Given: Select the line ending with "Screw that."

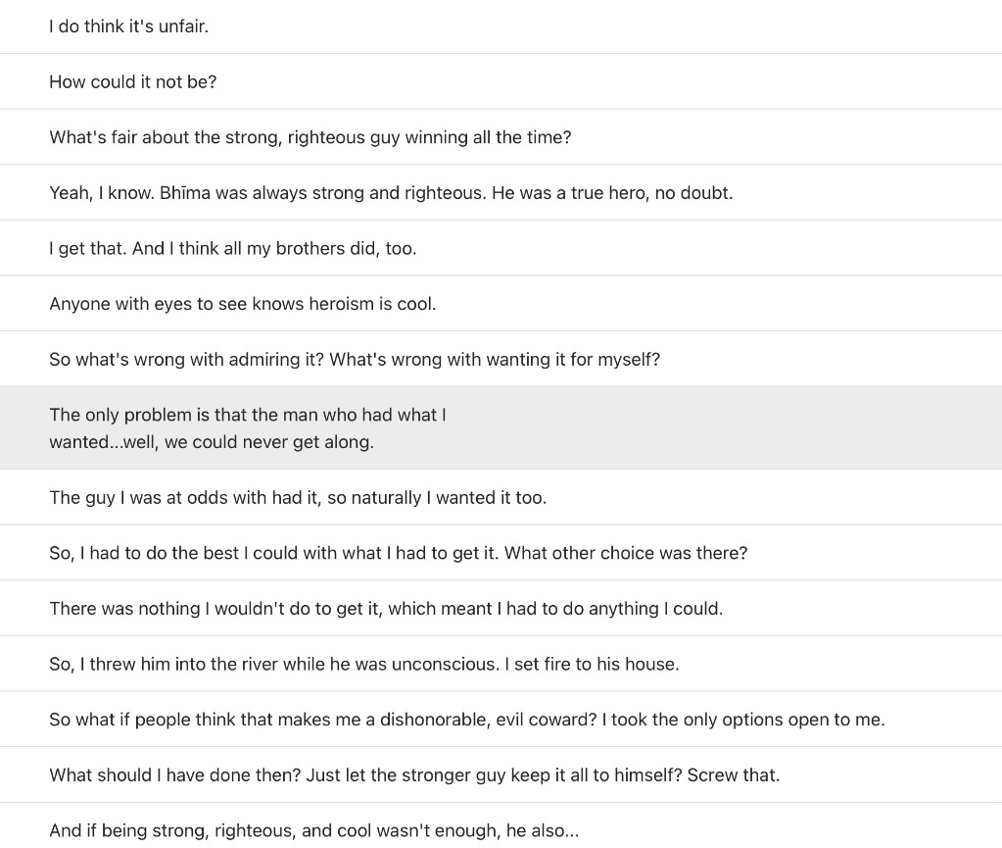Looking at the screenshot, I should pyautogui.click(x=501, y=775).
